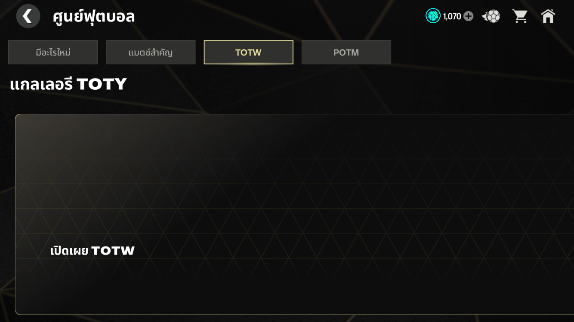Switch to the POTM tab

tap(346, 52)
